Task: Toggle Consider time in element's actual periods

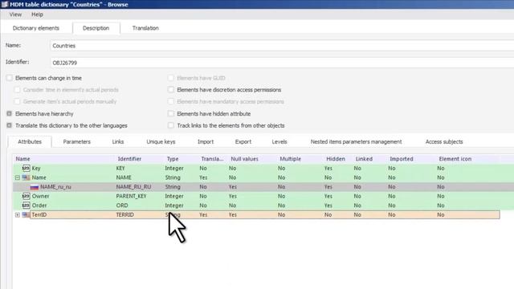Action: pyautogui.click(x=17, y=90)
